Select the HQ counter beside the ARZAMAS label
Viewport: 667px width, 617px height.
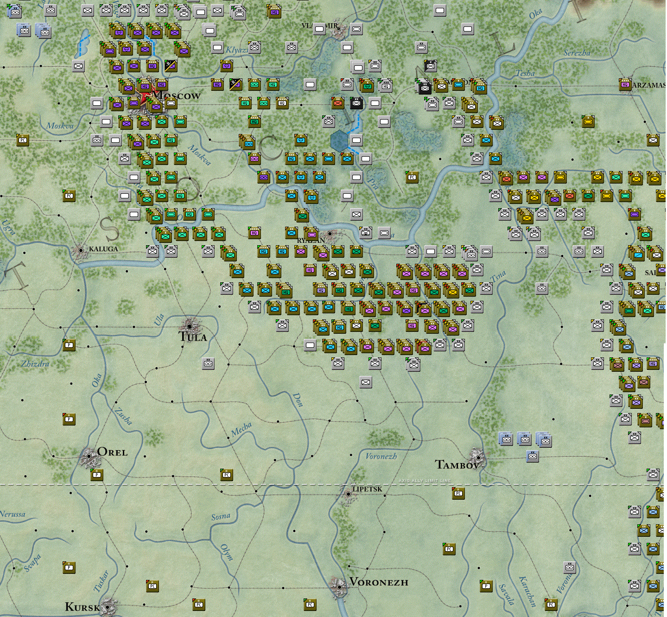click(x=625, y=85)
